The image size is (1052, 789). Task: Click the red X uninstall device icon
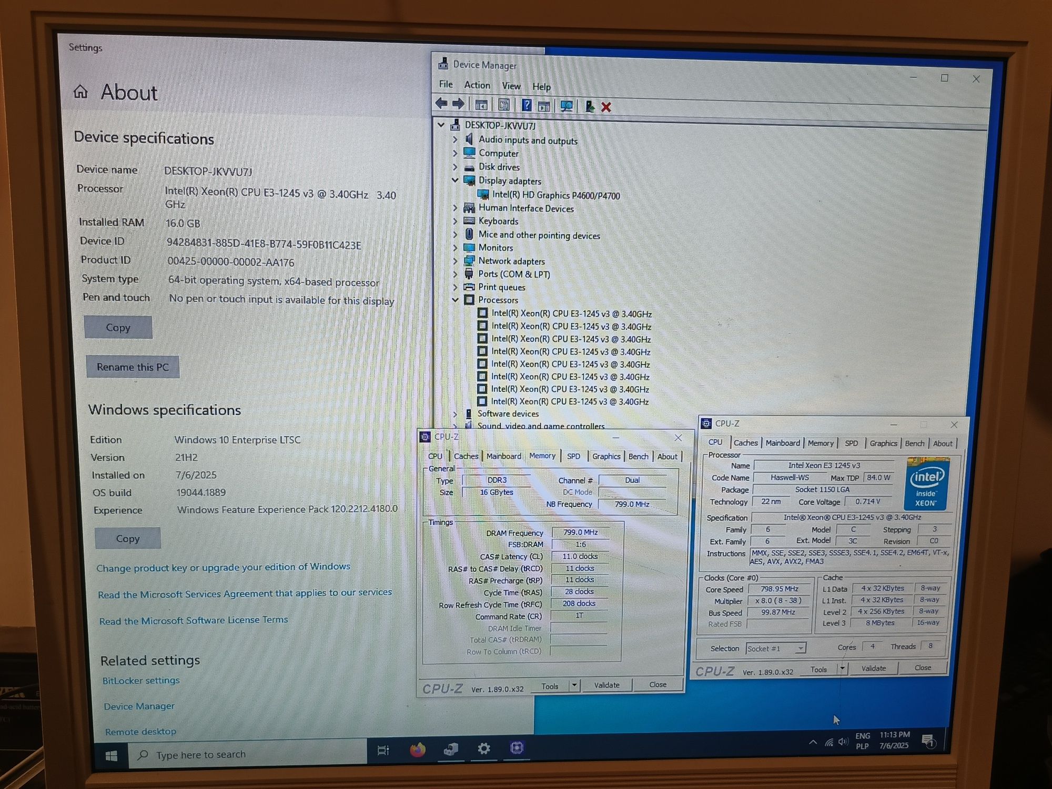[x=606, y=107]
